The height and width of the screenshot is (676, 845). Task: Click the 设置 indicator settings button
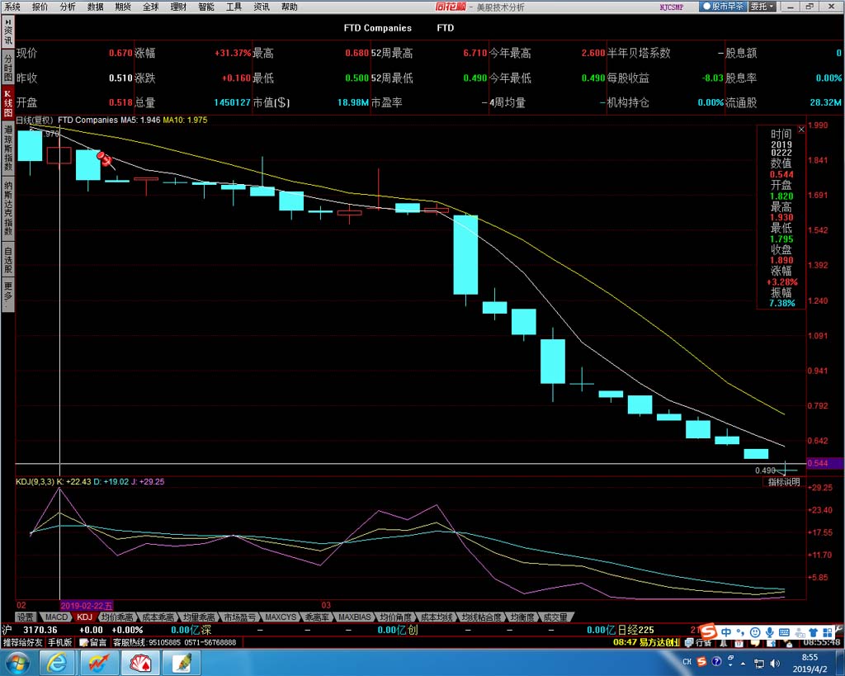pos(25,617)
